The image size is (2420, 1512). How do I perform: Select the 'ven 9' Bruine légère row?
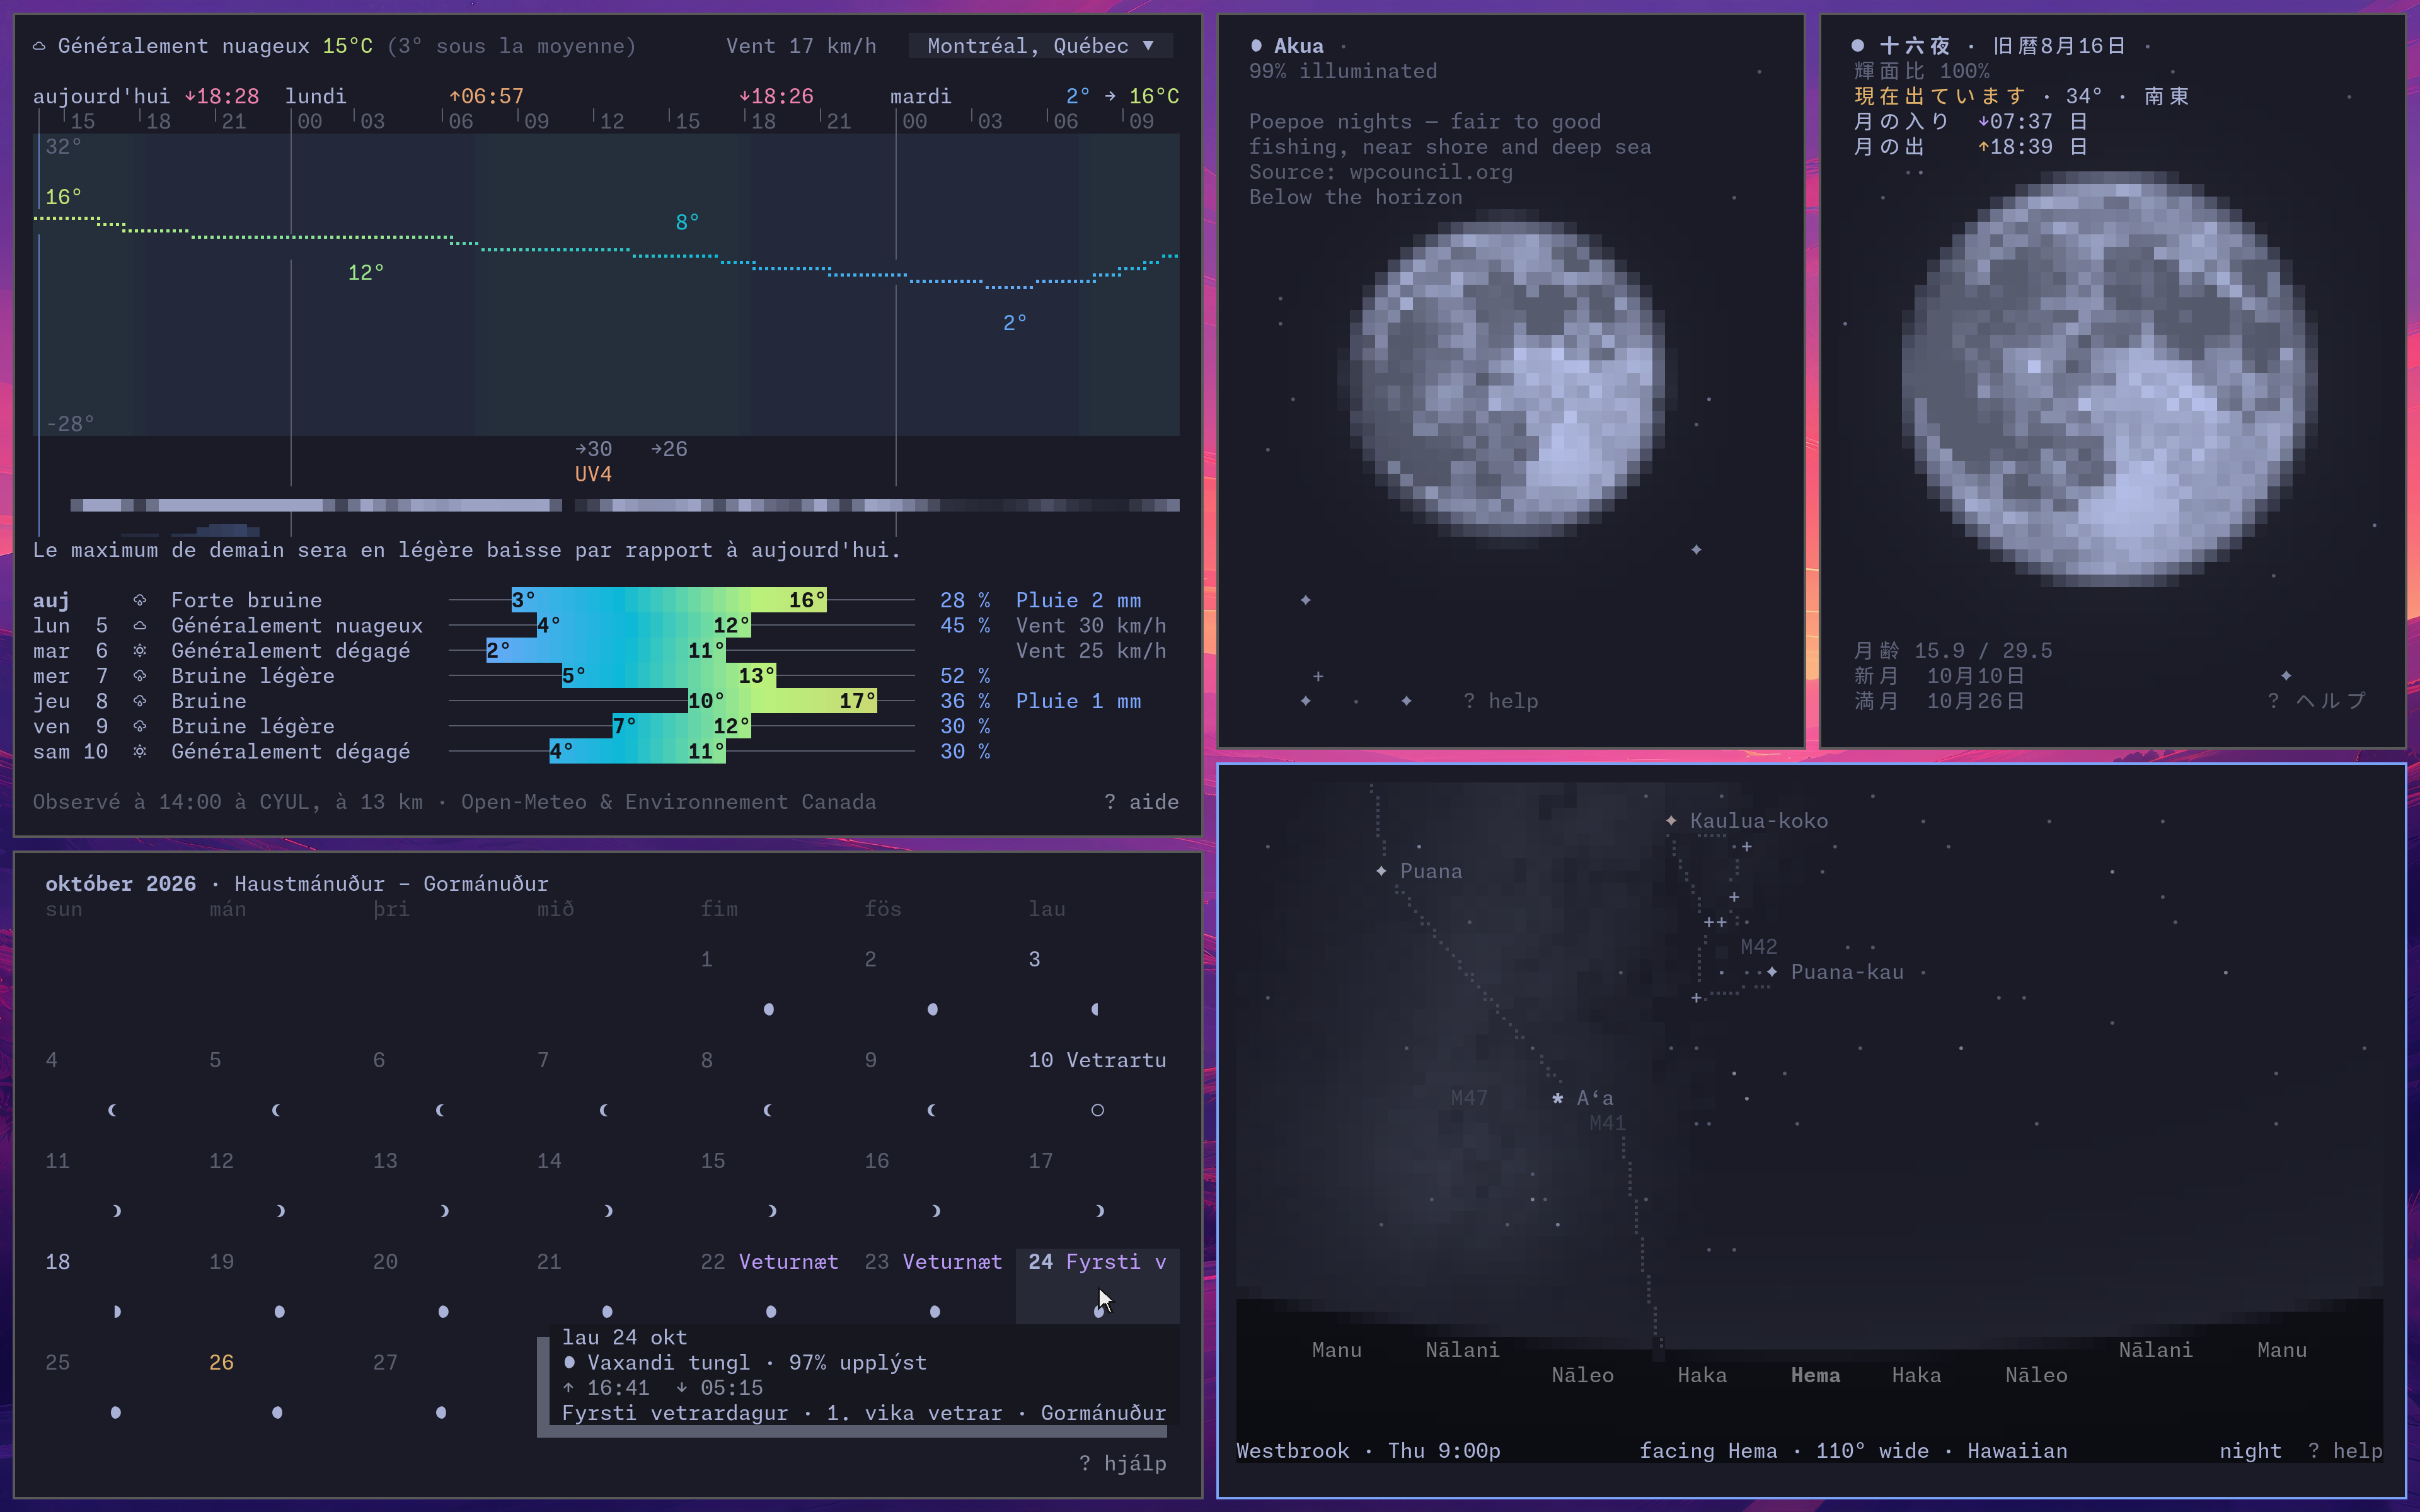coord(606,726)
